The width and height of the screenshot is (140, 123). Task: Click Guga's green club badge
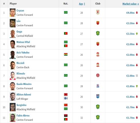click(98, 33)
